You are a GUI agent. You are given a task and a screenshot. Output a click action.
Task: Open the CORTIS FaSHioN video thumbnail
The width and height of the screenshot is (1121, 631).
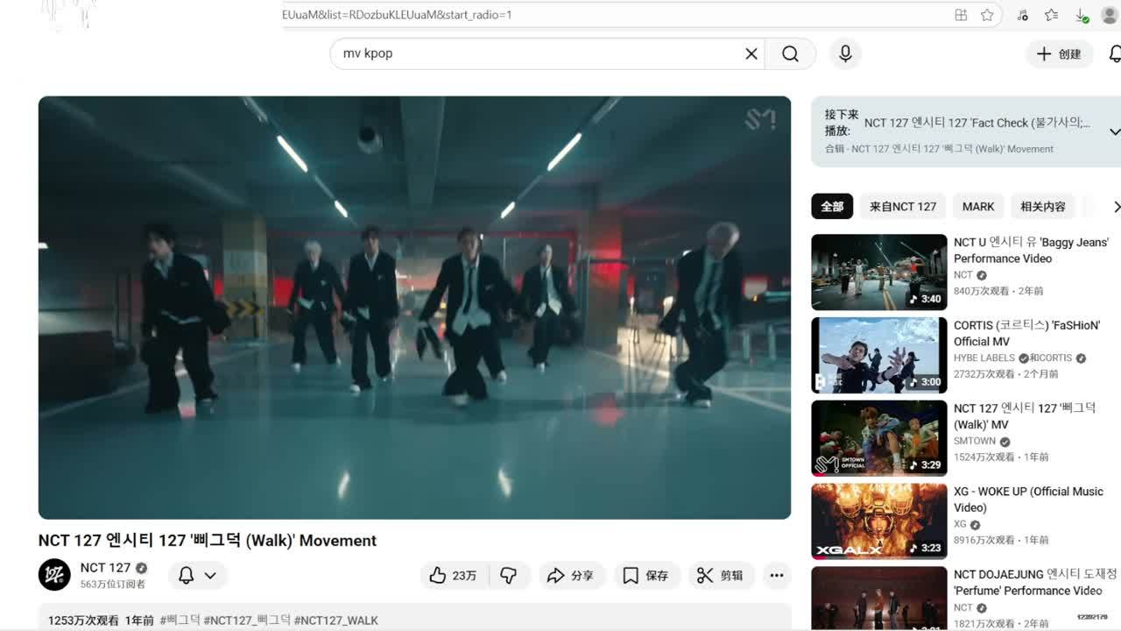pyautogui.click(x=878, y=355)
